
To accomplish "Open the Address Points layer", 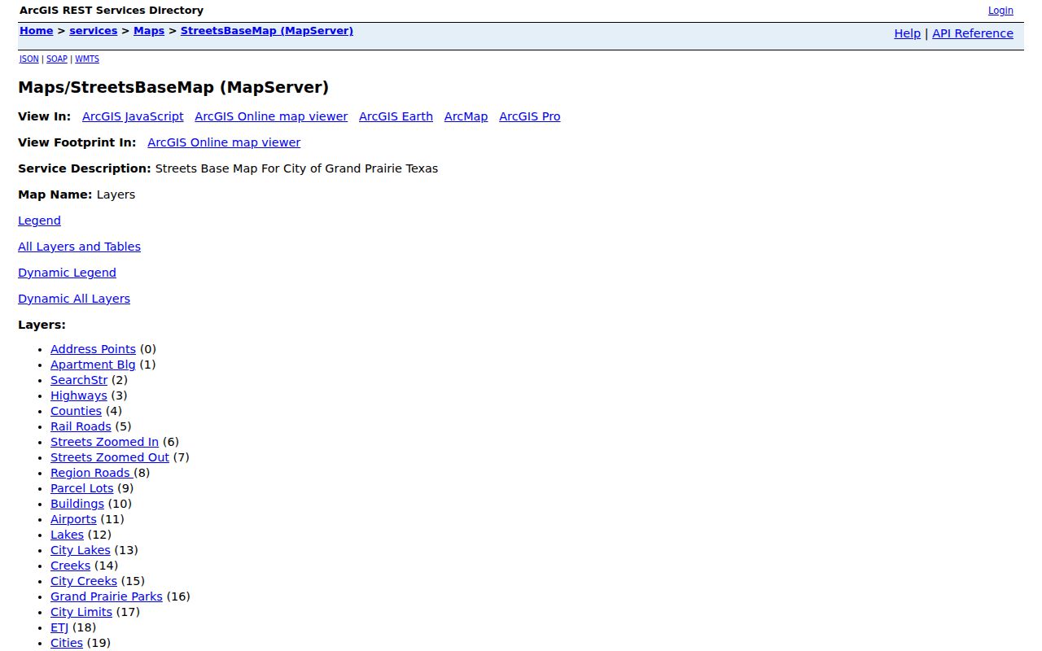I will coord(93,349).
